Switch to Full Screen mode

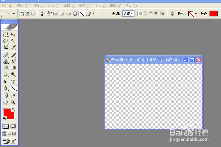pyautogui.click(x=14, y=134)
